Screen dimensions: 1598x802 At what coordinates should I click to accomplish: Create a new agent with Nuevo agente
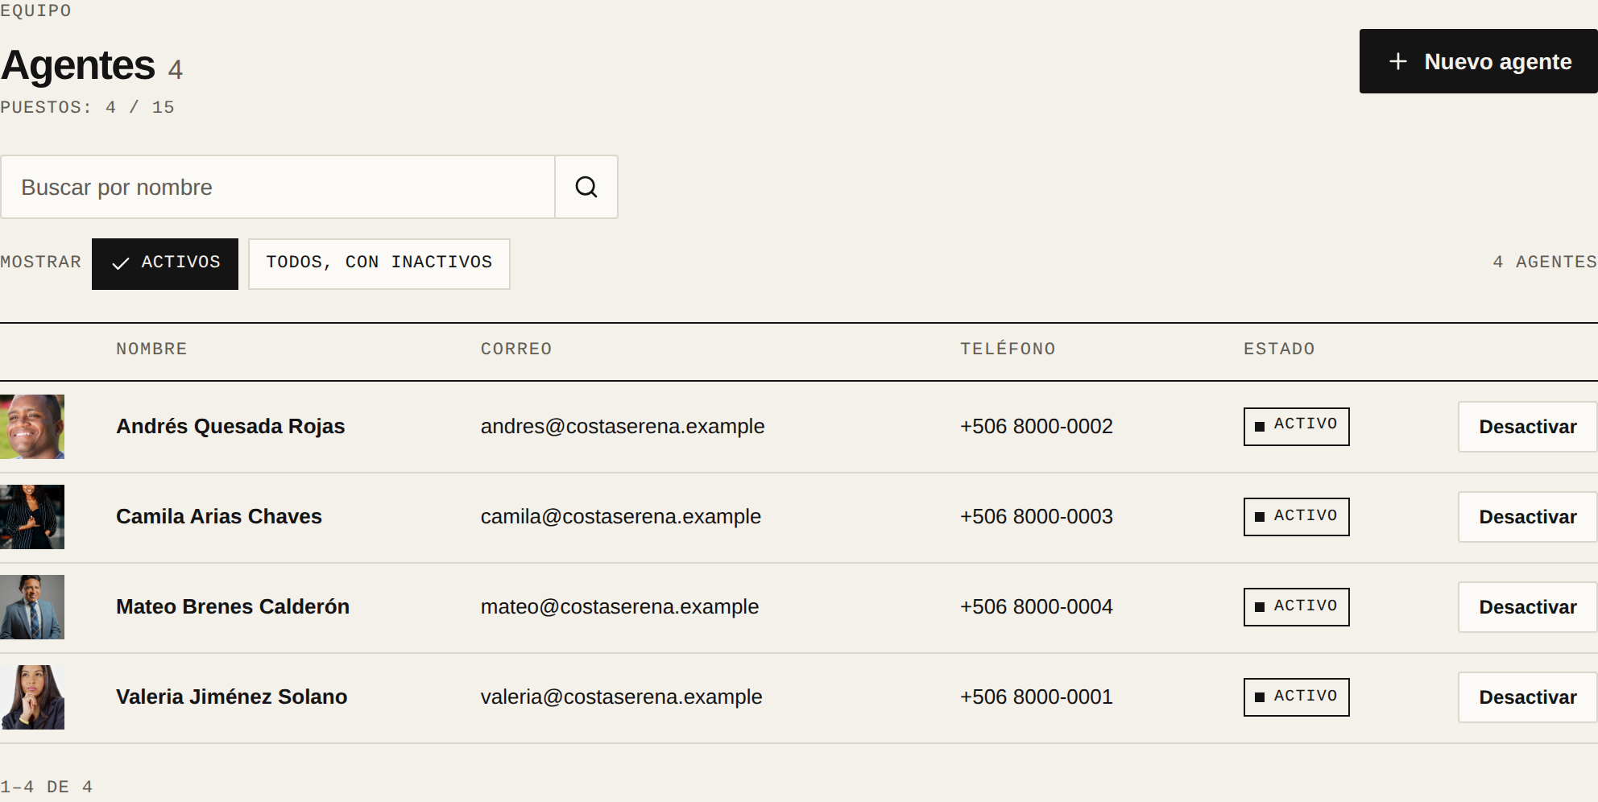point(1479,61)
